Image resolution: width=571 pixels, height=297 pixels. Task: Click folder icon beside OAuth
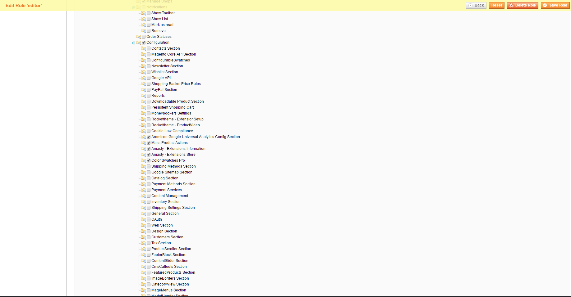pos(143,219)
